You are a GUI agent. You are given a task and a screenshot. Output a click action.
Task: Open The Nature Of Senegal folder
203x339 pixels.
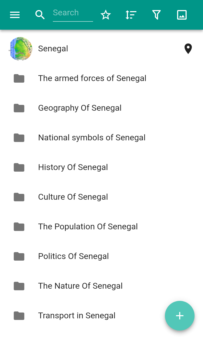pyautogui.click(x=80, y=286)
